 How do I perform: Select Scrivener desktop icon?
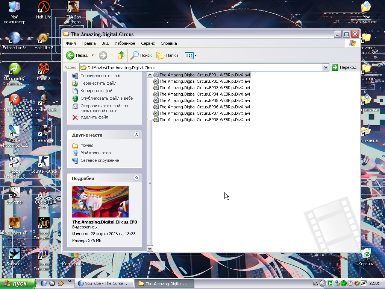pyautogui.click(x=14, y=195)
